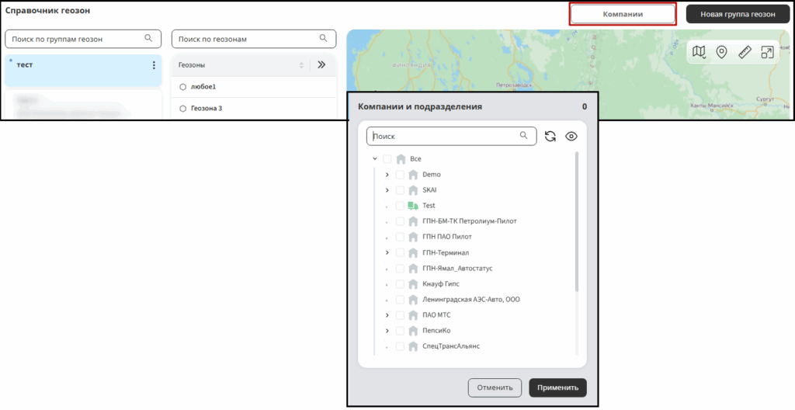Image resolution: width=795 pixels, height=410 pixels.
Task: Click the map location pin icon
Action: click(721, 52)
